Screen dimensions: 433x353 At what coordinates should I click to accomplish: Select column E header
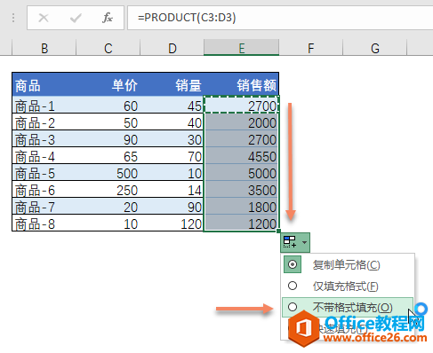click(242, 48)
